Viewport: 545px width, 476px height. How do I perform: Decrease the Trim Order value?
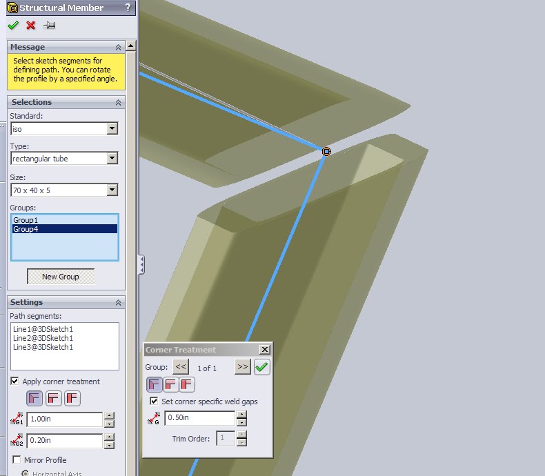coord(241,442)
